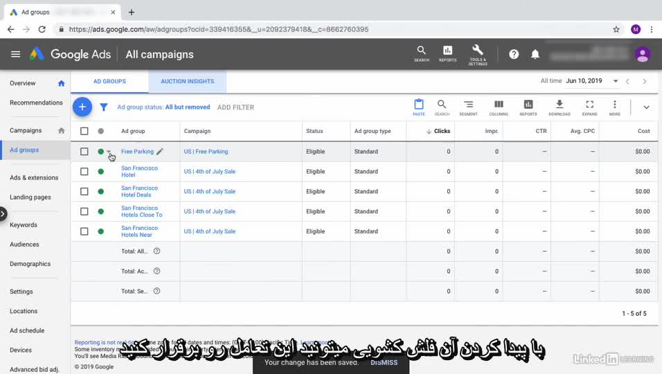Check the San Francisco Hotel Deals row box

coord(84,192)
